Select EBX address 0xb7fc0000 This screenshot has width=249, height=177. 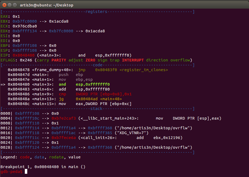click(25, 21)
